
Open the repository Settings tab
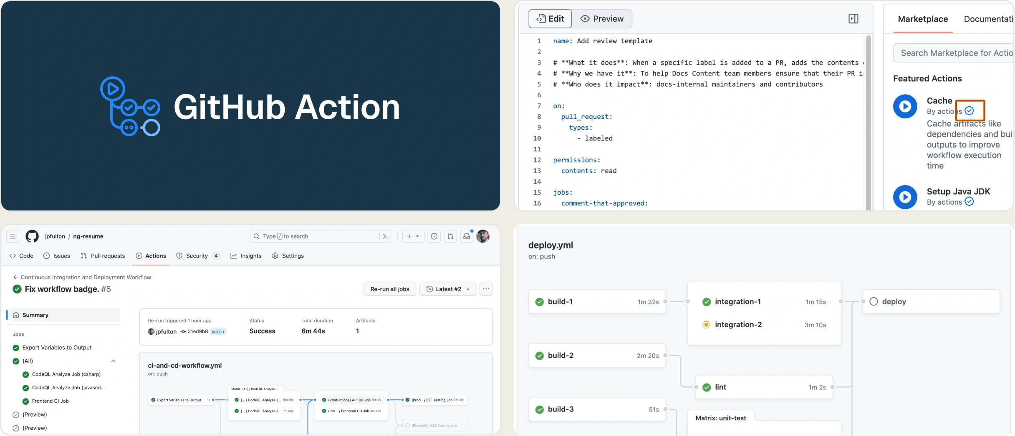[288, 256]
